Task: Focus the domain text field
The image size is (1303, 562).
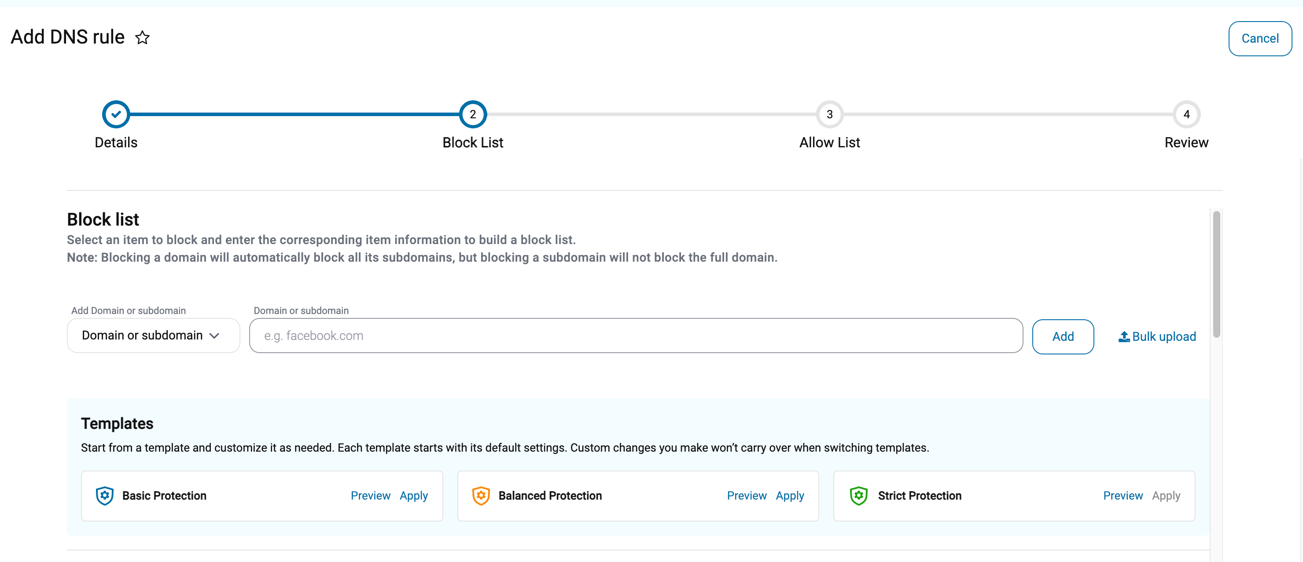Action: pos(636,336)
